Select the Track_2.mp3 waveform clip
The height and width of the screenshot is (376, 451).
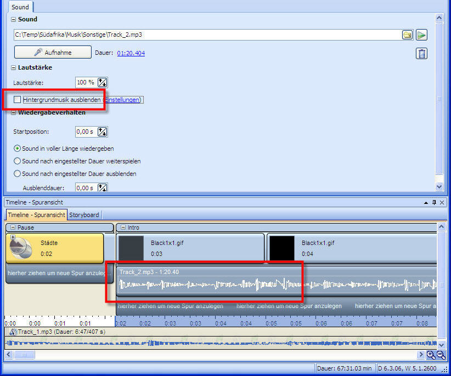coord(208,284)
